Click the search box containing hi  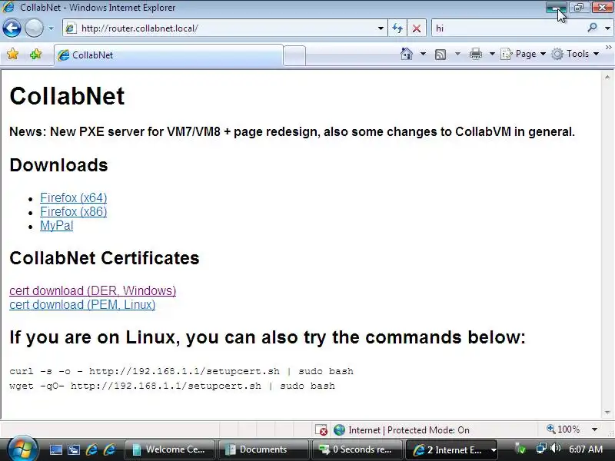(508, 28)
